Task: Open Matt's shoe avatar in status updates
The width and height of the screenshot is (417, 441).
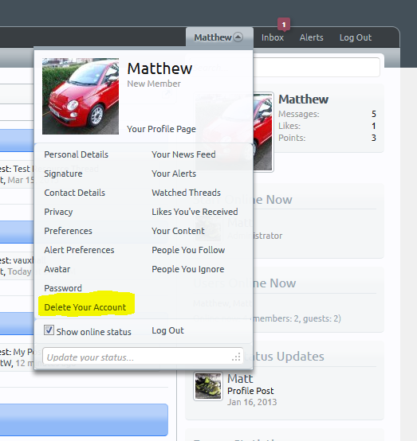Action: tap(208, 386)
